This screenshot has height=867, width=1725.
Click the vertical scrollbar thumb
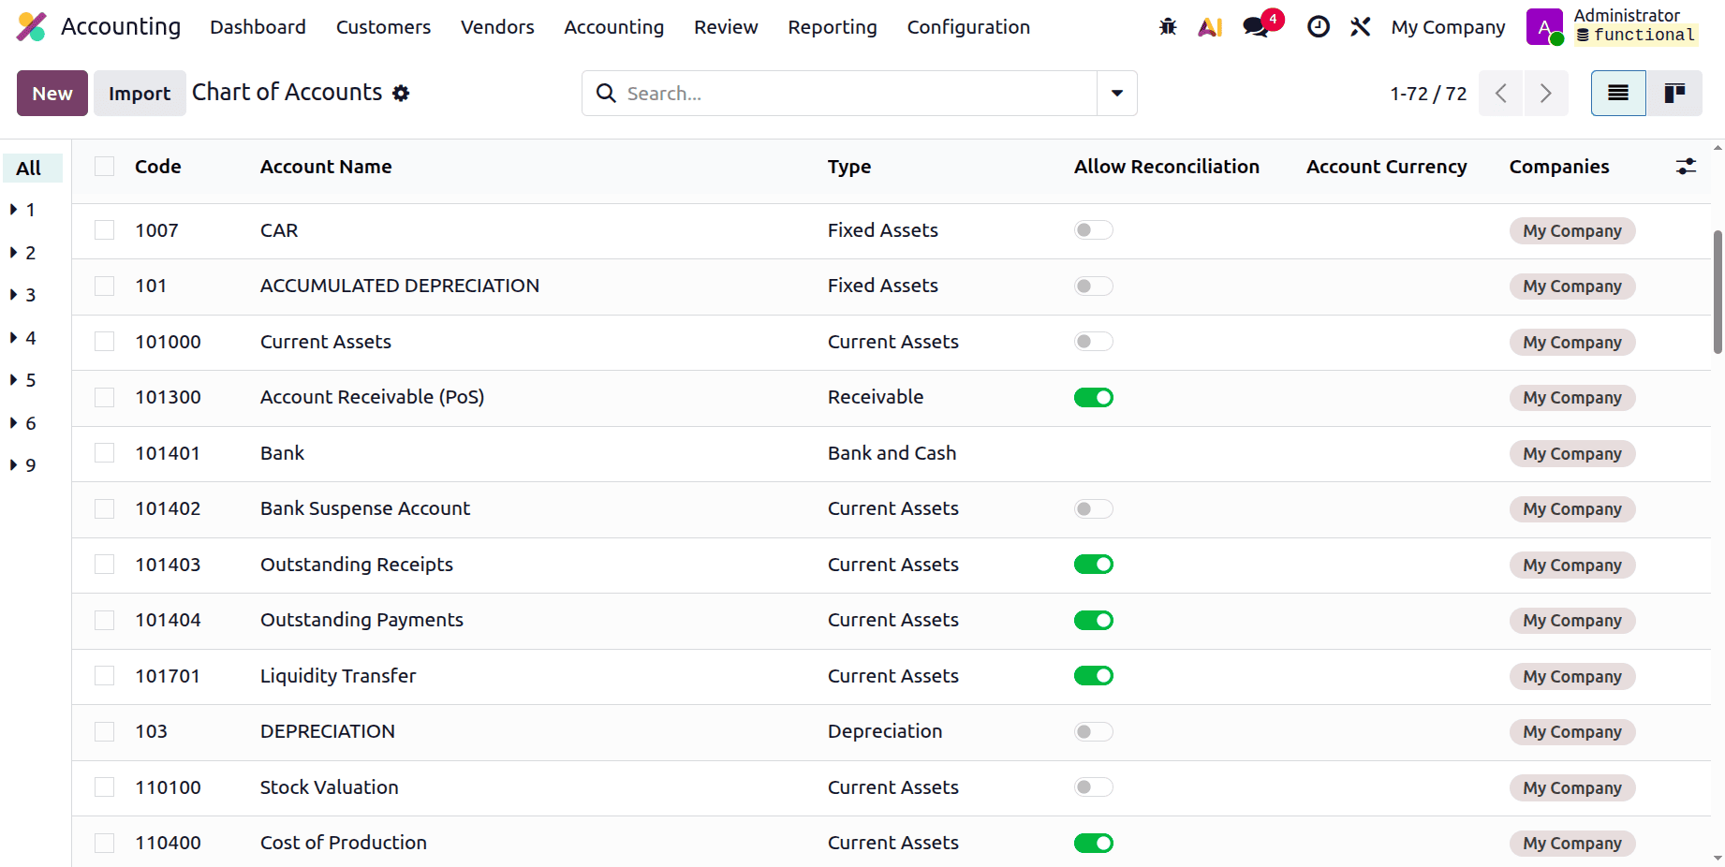click(1718, 292)
